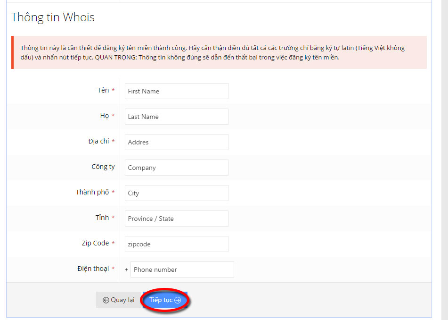Focus the zipcode input box

pos(177,244)
